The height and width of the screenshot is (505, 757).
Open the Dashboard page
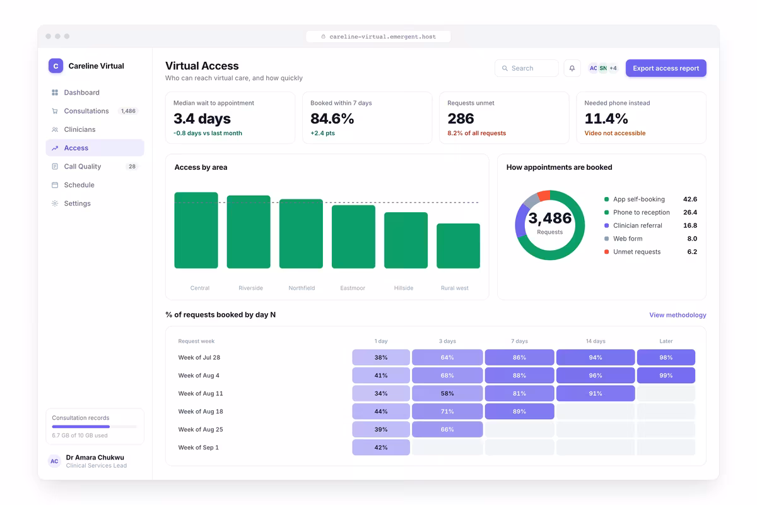pyautogui.click(x=95, y=93)
